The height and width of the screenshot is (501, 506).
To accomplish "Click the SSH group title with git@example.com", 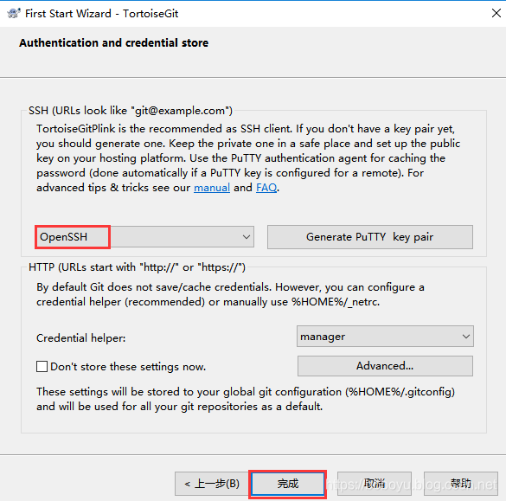I will click(131, 111).
